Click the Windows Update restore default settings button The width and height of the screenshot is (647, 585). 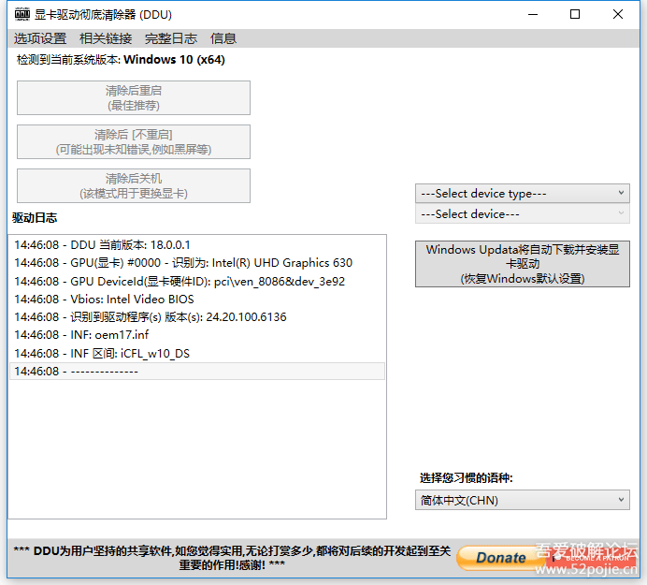tap(522, 264)
